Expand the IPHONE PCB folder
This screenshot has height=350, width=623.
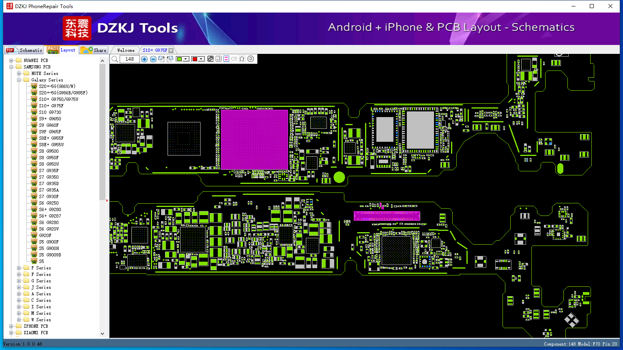coord(11,326)
